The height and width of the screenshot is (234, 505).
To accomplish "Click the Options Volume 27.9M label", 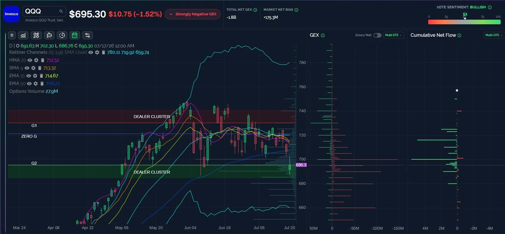I will (x=33, y=91).
